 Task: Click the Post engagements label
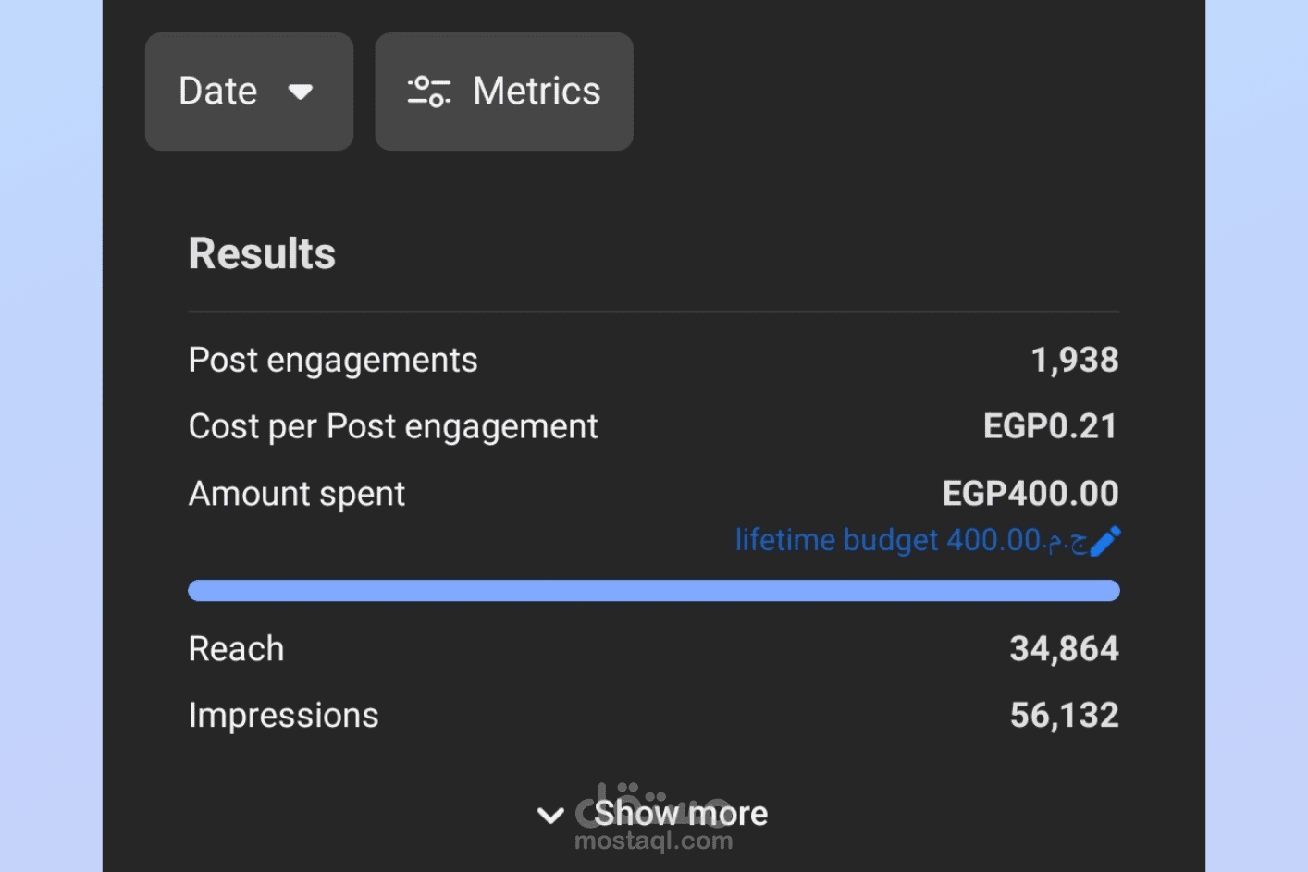333,360
